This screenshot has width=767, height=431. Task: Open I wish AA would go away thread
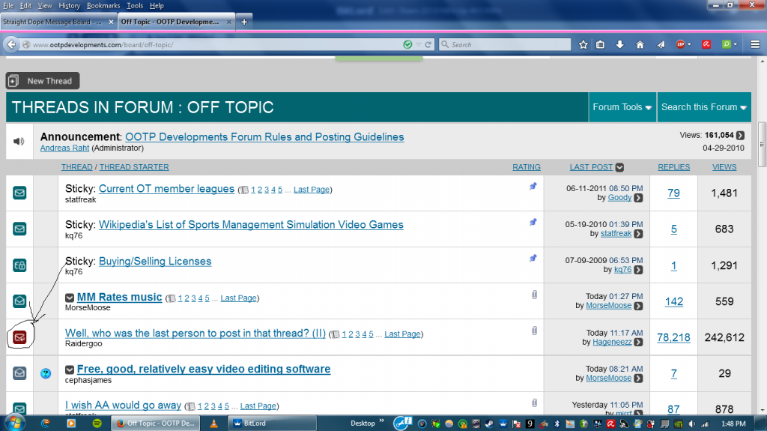pos(124,406)
